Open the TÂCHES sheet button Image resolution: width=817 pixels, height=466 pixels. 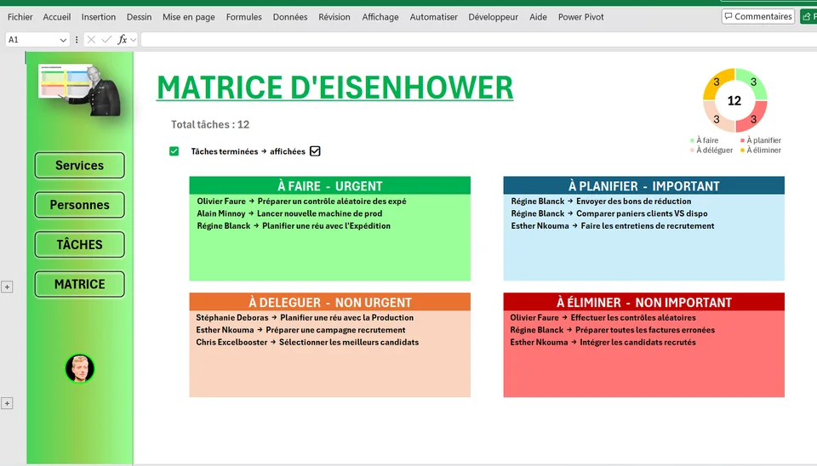(x=80, y=244)
